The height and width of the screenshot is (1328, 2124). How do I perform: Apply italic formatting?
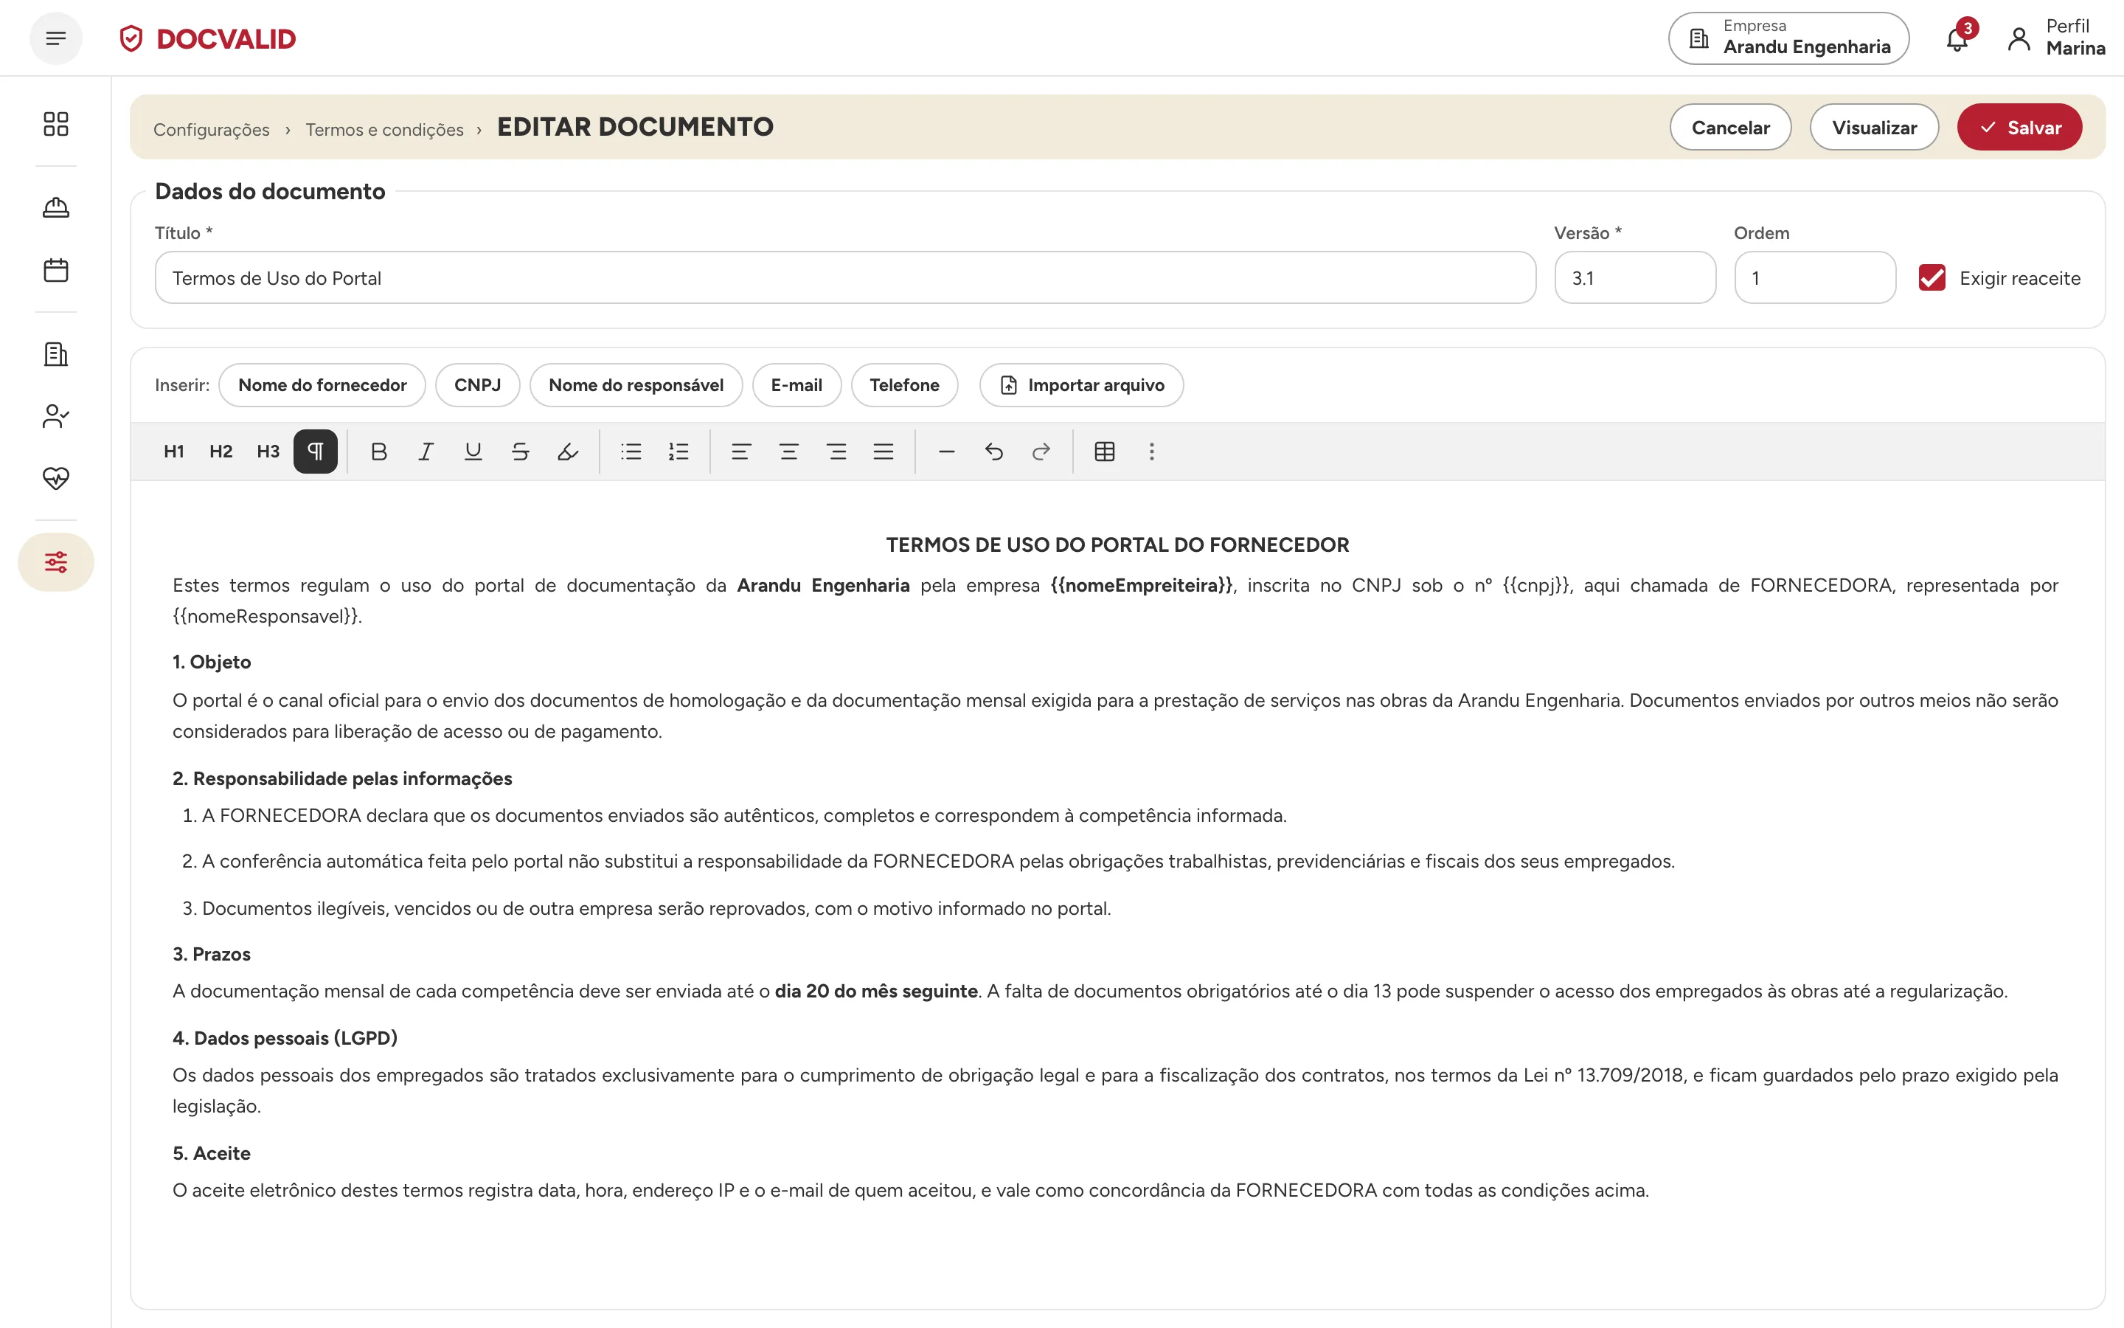point(426,452)
